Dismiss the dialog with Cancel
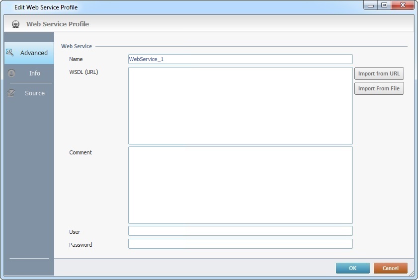 coord(390,268)
